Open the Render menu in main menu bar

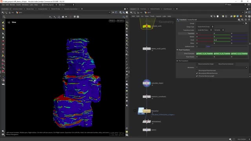12,5
